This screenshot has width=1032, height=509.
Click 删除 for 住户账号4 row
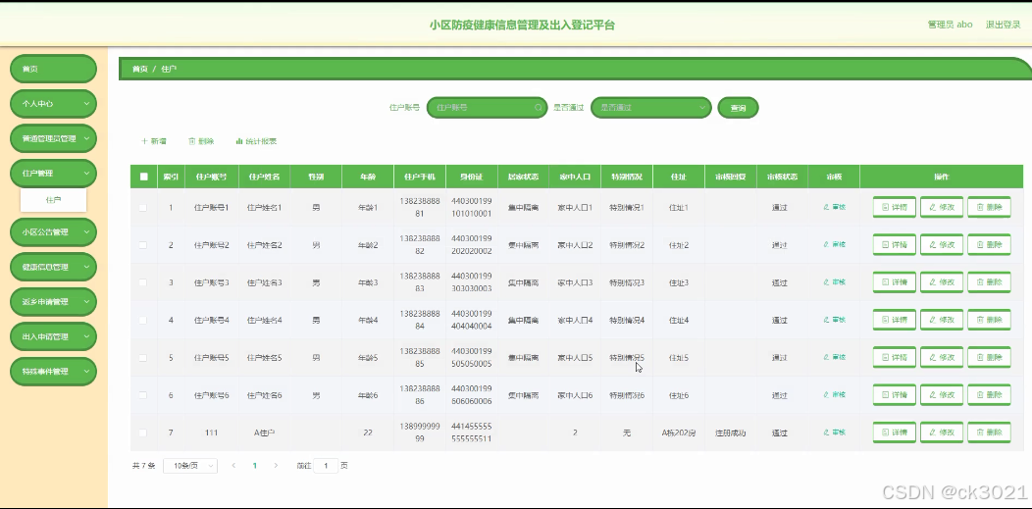click(x=989, y=320)
